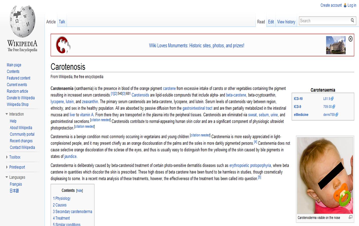359x226 pixels.
Task: Click the Wiki Loves Monuments puzzle logo
Action: click(x=63, y=45)
